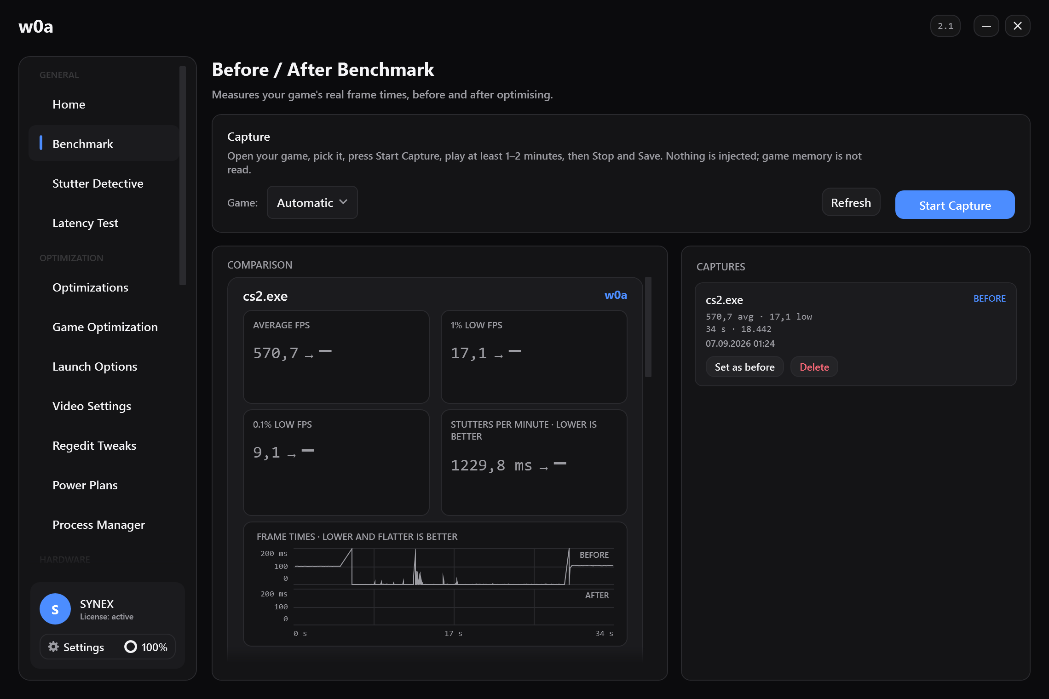
Task: Click the AFTER frame times graph
Action: [x=454, y=607]
